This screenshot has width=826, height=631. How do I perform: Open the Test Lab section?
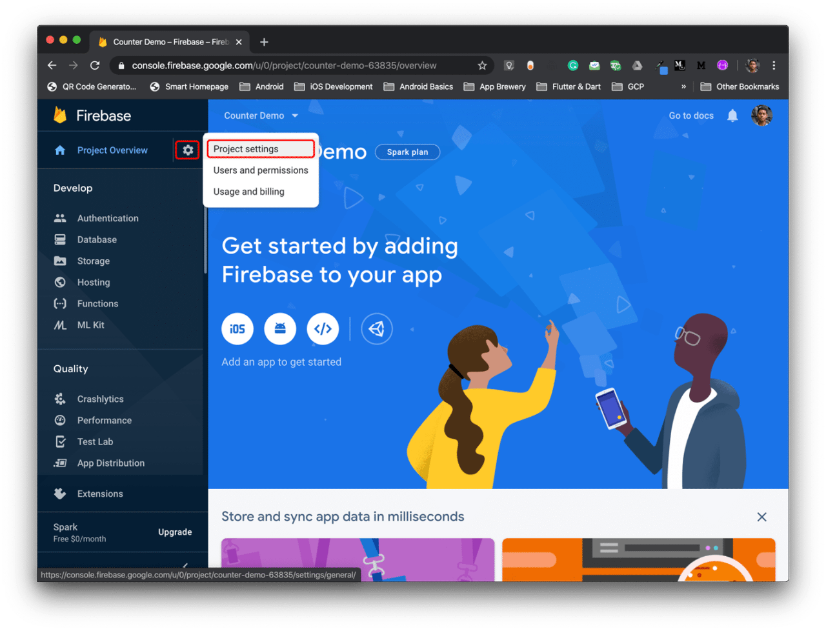(95, 441)
